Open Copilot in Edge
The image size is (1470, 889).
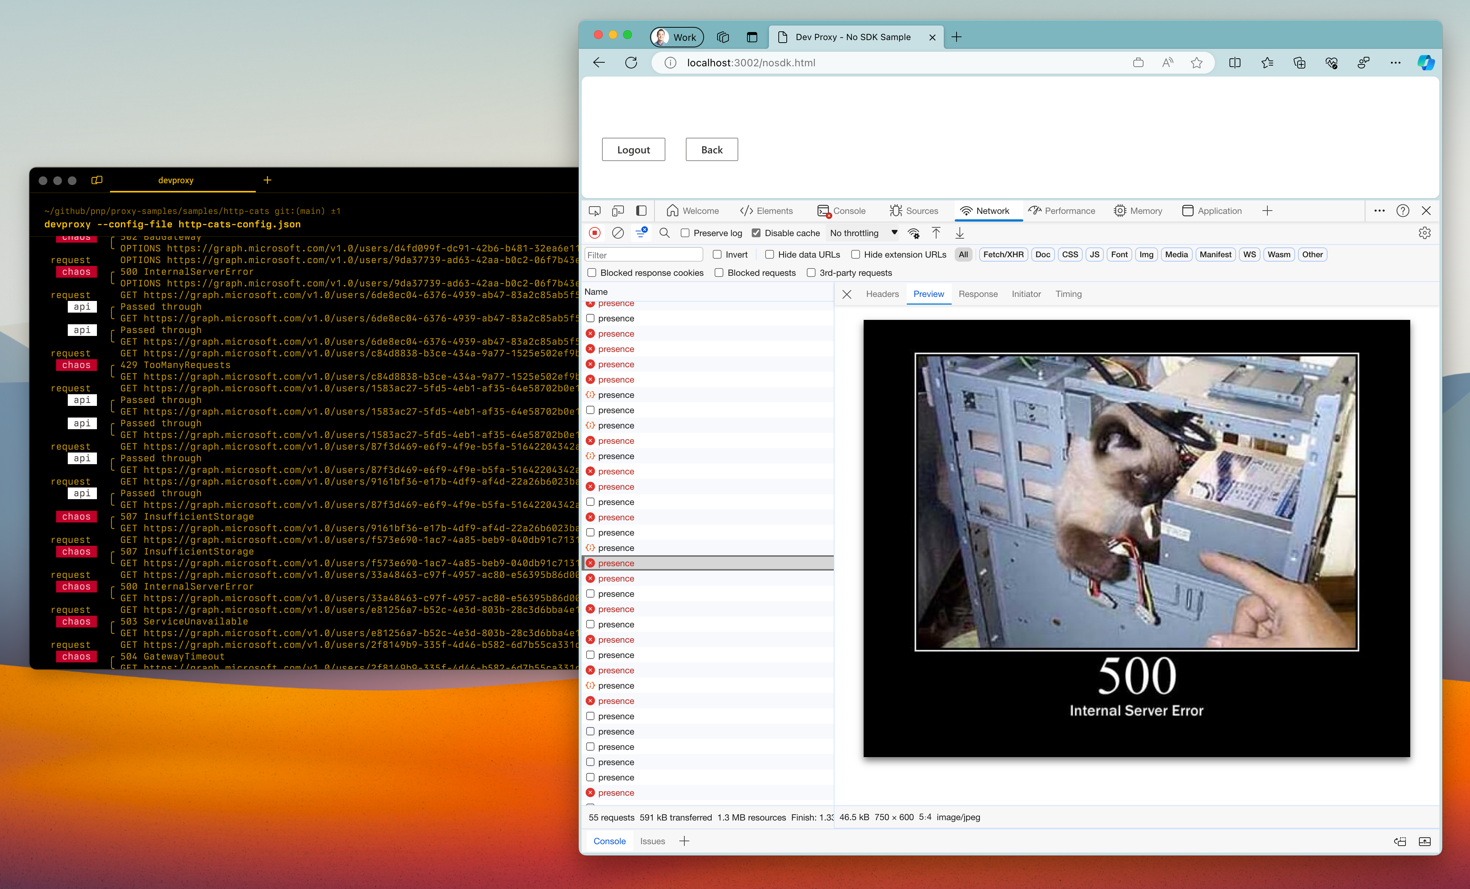tap(1426, 63)
